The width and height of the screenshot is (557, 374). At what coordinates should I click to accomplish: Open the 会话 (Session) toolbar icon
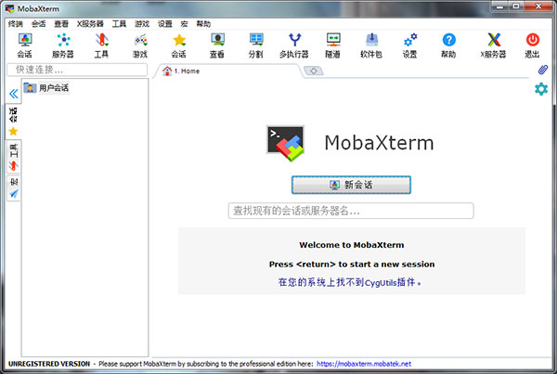tap(25, 45)
